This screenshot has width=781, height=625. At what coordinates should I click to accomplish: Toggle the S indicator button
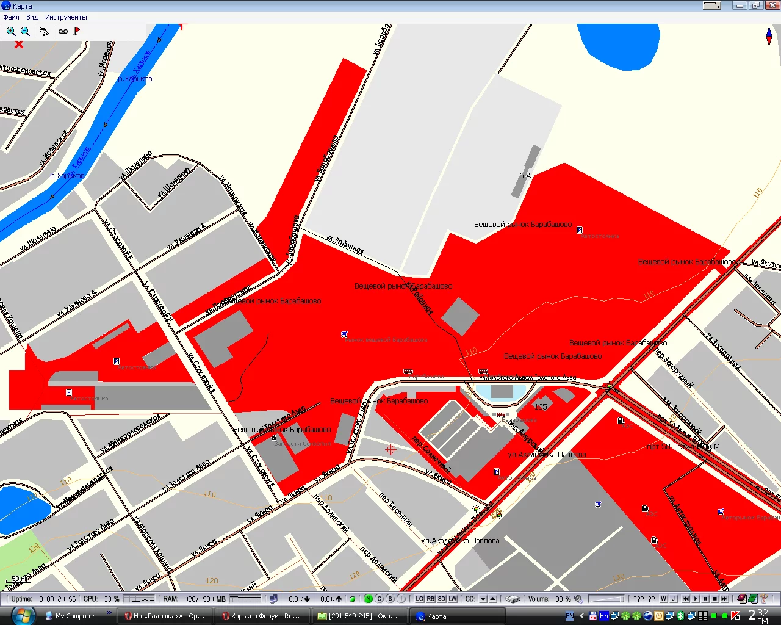point(390,599)
